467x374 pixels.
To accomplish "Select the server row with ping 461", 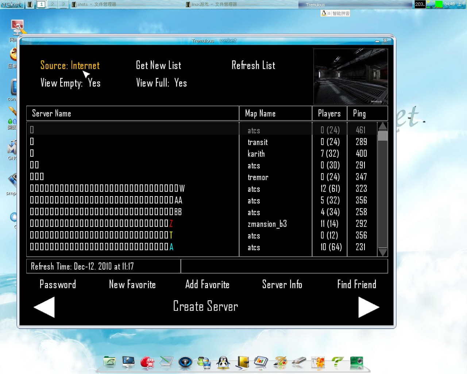I will point(202,130).
